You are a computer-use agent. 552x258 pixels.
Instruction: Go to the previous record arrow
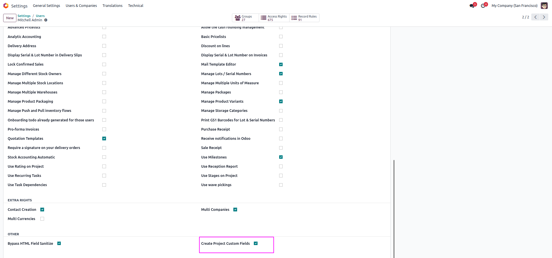pos(535,17)
